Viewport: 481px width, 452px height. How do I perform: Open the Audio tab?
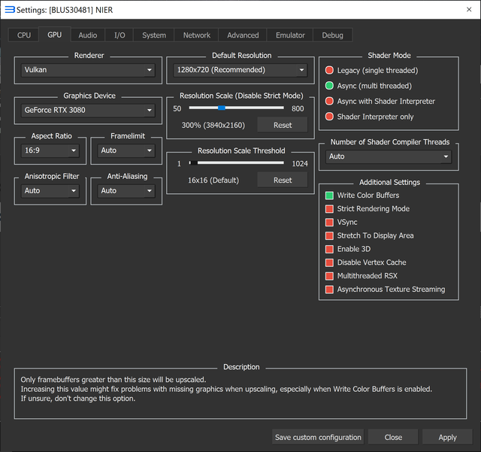click(88, 35)
